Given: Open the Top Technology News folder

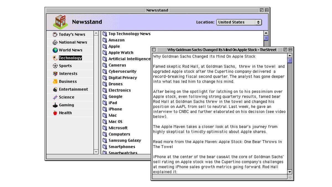Looking at the screenshot, I should click(129, 34).
